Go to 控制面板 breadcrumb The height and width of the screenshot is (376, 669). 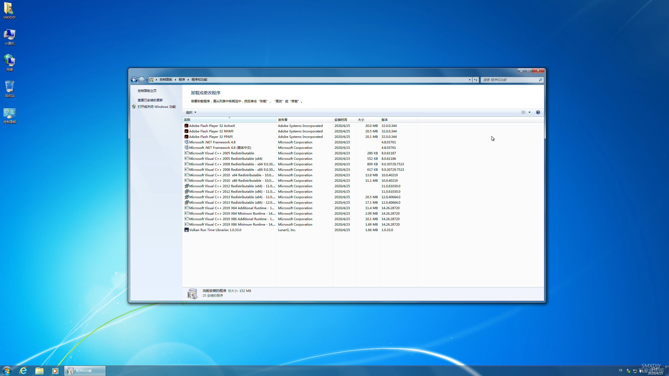point(166,80)
